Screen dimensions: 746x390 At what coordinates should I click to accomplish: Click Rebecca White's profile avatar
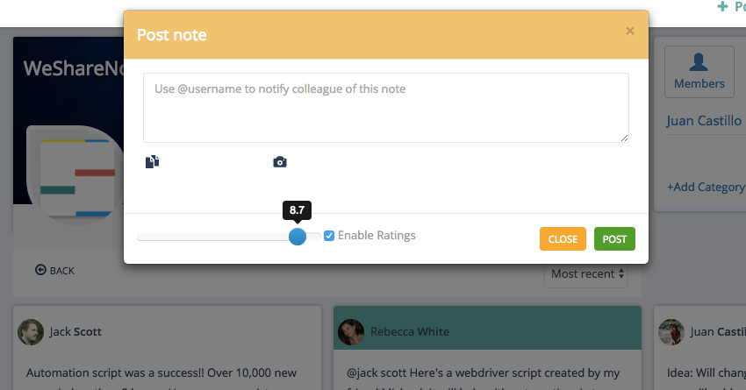click(352, 331)
